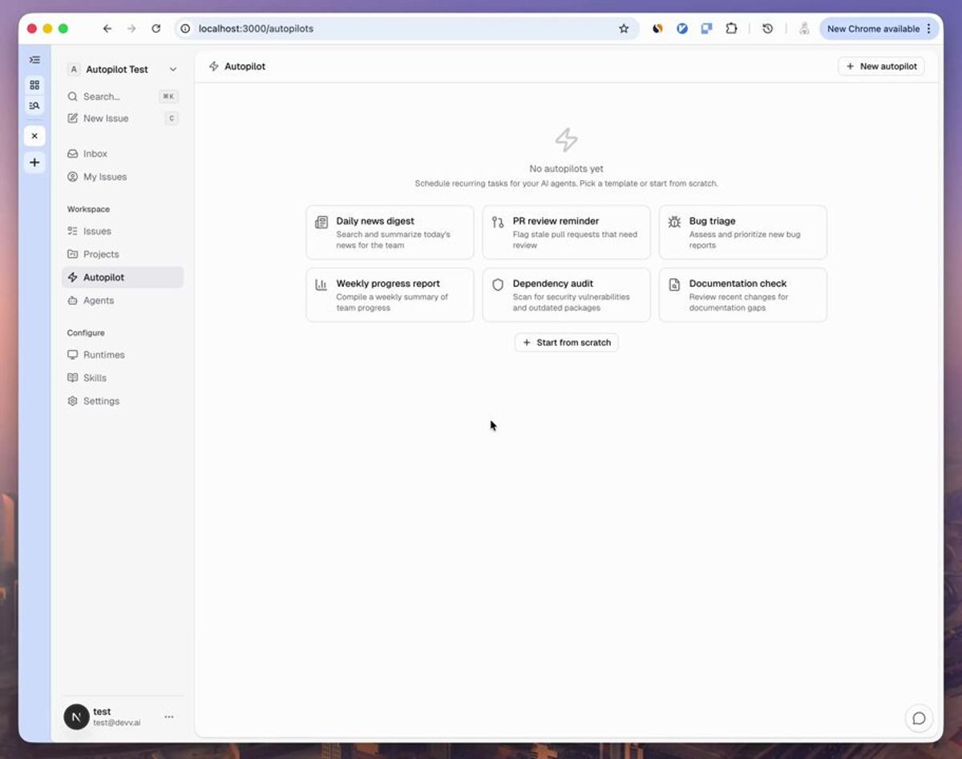962x759 pixels.
Task: Click the test user avatar N
Action: tap(77, 717)
